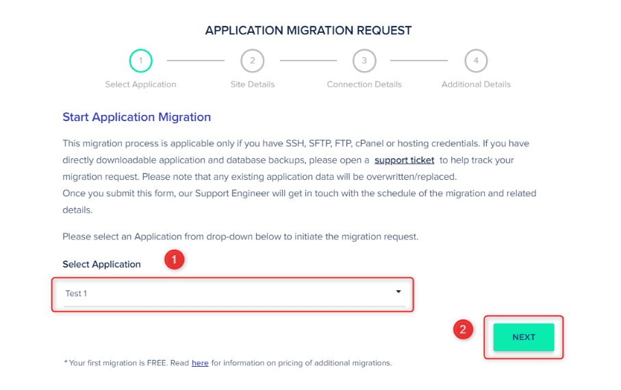
Task: Click the 'Select Application' field label
Action: (101, 264)
